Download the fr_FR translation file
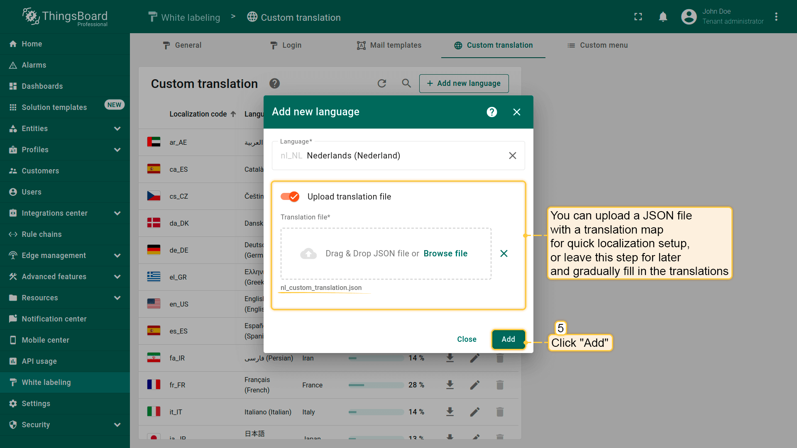The height and width of the screenshot is (448, 797). pyautogui.click(x=450, y=385)
